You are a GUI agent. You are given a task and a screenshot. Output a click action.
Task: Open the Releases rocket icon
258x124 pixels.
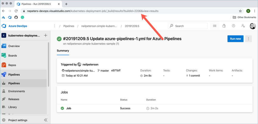point(4,99)
